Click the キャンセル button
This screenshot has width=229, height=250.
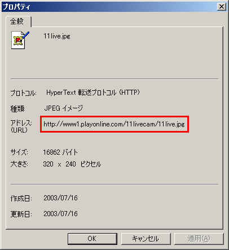tap(146, 239)
